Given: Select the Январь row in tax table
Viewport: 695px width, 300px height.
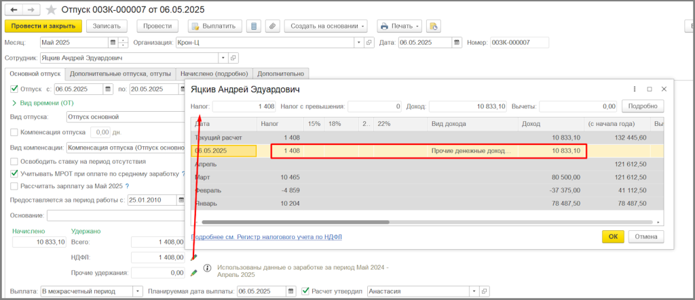Looking at the screenshot, I should tap(427, 204).
